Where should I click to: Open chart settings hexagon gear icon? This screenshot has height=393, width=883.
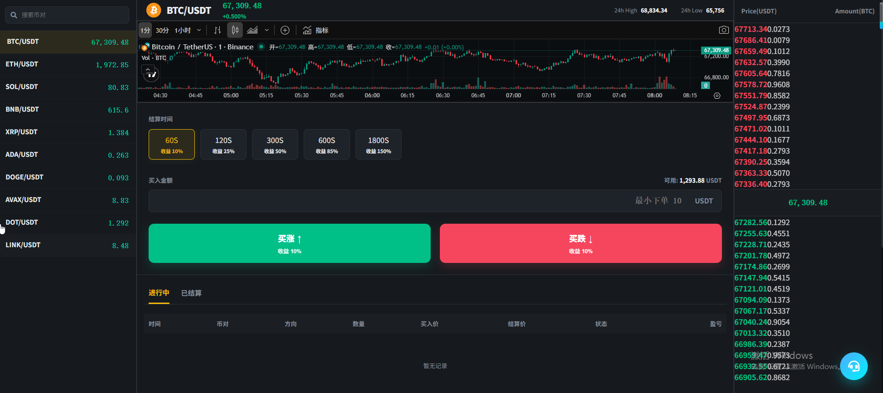click(717, 96)
